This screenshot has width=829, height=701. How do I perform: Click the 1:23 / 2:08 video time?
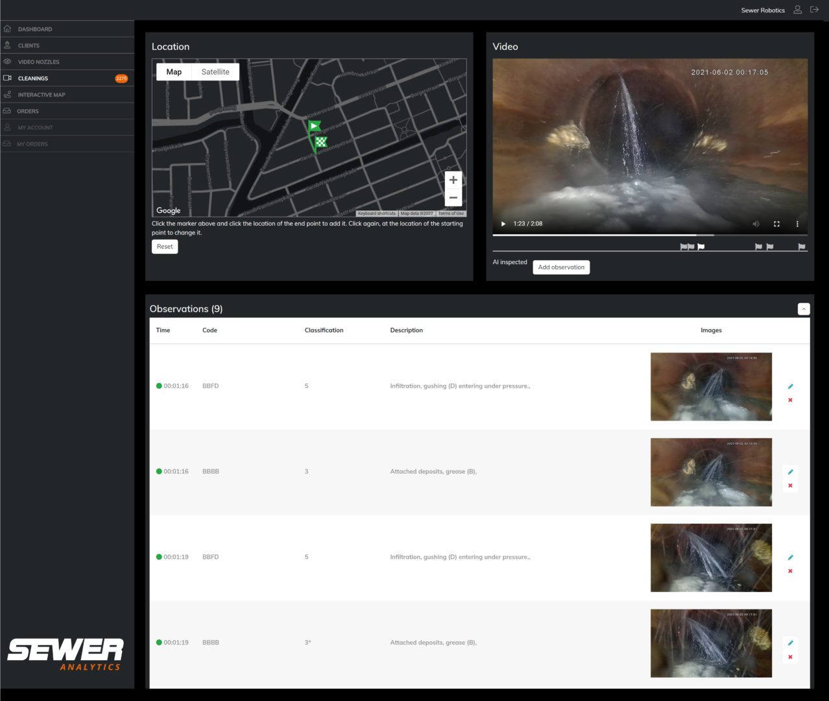pos(527,224)
